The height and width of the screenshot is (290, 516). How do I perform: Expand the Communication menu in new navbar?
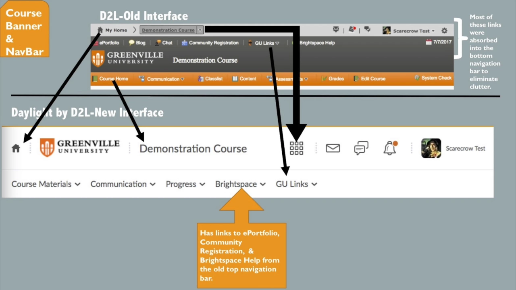[x=123, y=184]
